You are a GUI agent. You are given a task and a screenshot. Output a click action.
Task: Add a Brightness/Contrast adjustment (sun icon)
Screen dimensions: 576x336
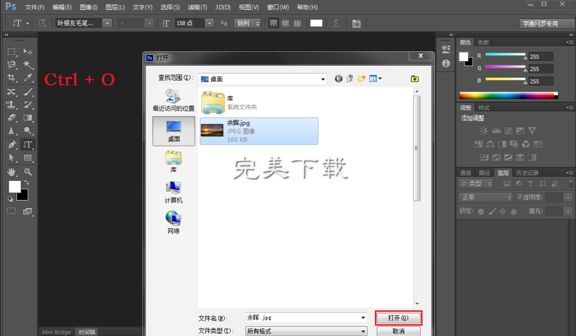pyautogui.click(x=484, y=130)
